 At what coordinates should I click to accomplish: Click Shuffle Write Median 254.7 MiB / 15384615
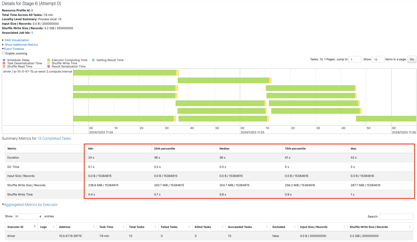click(234, 185)
